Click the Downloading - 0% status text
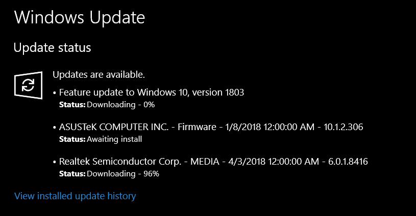 (120, 105)
